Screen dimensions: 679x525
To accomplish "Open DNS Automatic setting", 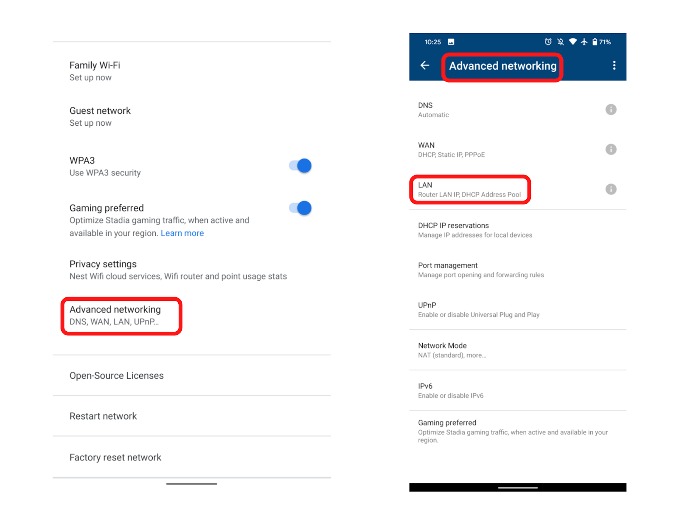I will [x=518, y=110].
